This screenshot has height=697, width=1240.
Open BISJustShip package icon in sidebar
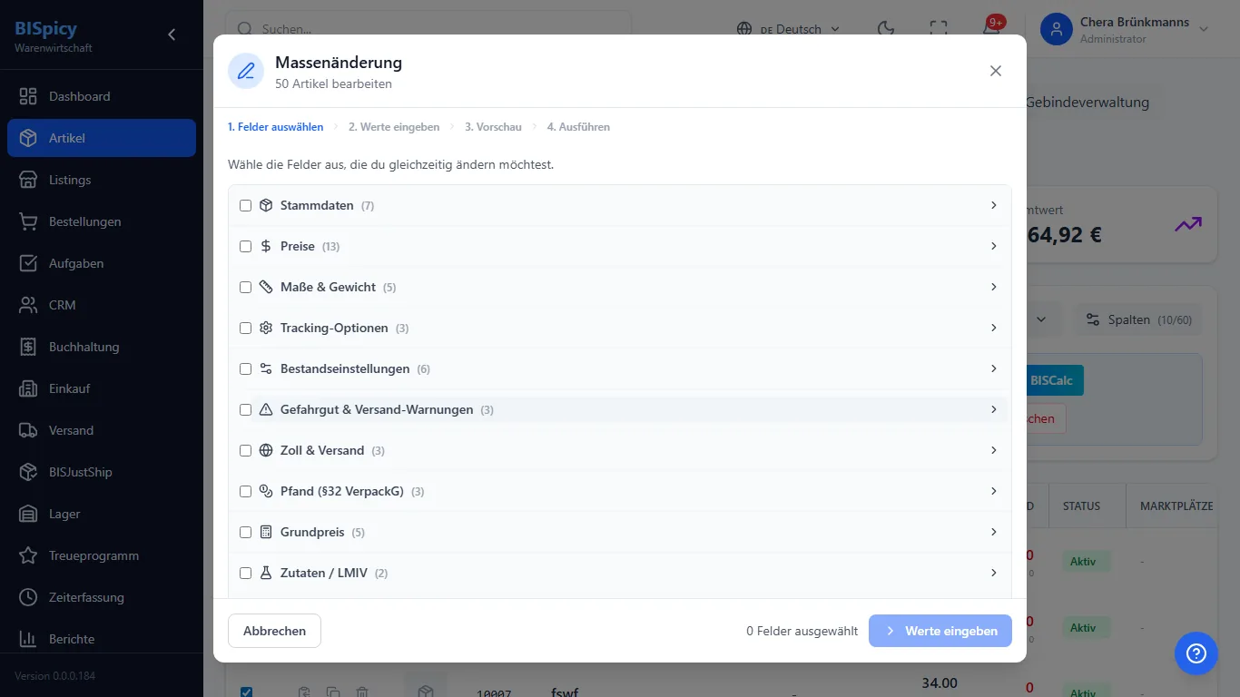[x=28, y=472]
